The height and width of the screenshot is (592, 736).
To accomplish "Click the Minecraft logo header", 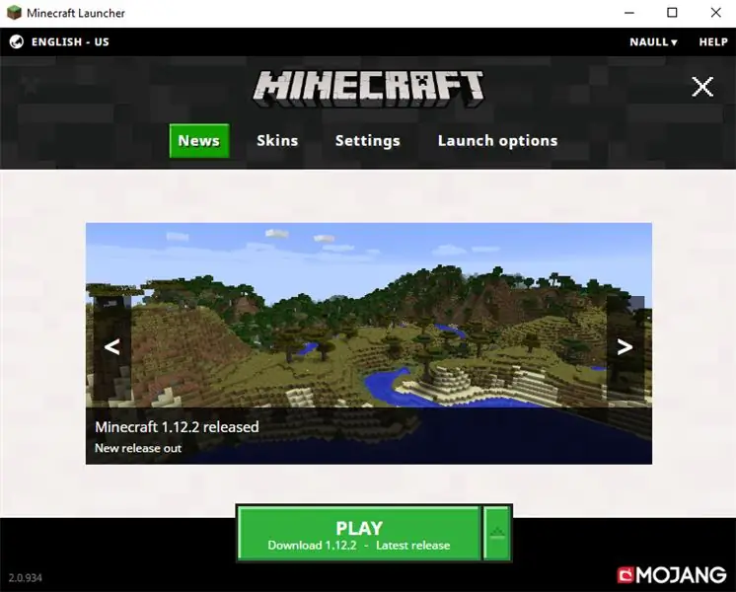I will click(368, 88).
